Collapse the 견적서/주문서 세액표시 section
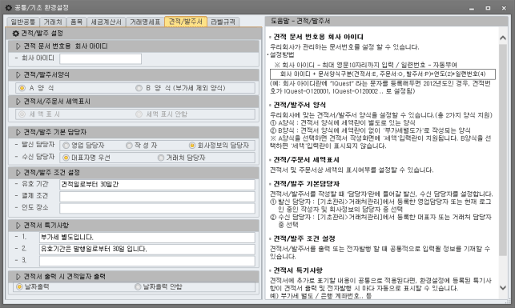 click(x=18, y=102)
